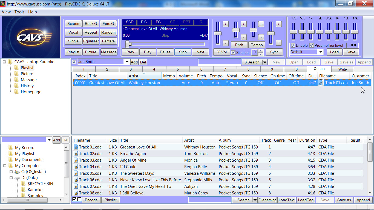Open the Default equalizer preset dropdown
Image resolution: width=374 pixels, height=210 pixels.
point(321,52)
